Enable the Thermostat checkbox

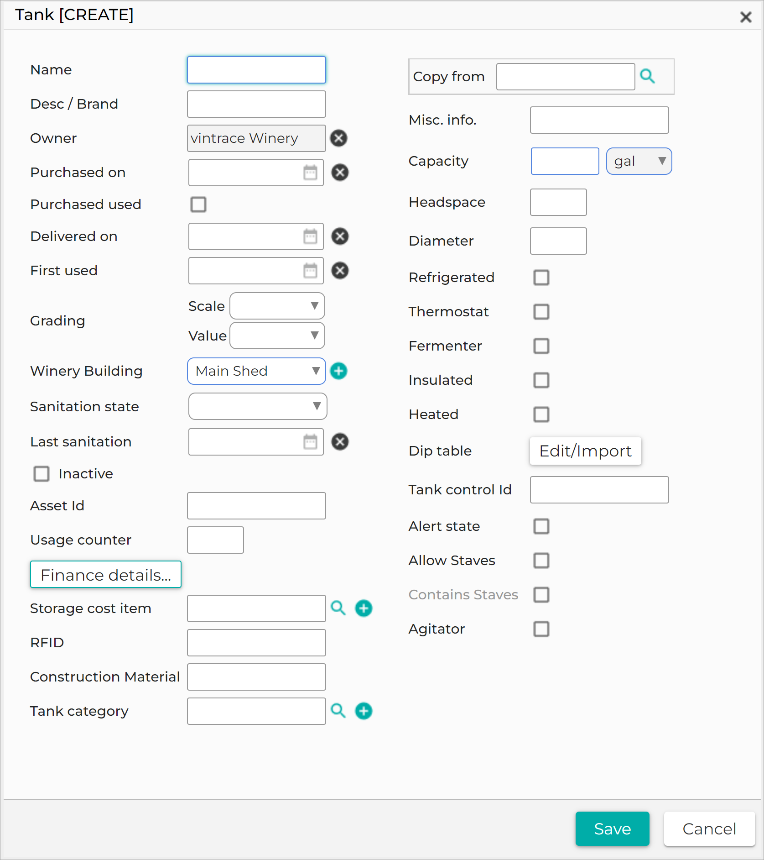click(x=541, y=312)
